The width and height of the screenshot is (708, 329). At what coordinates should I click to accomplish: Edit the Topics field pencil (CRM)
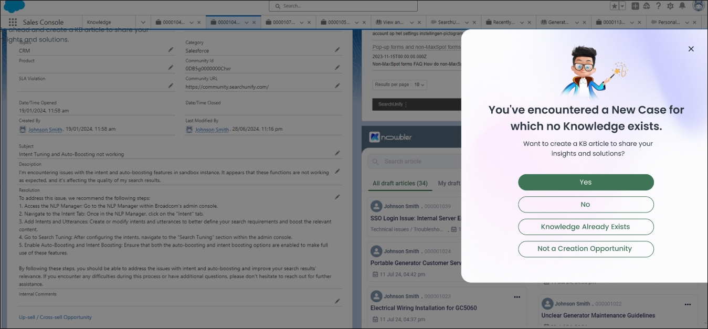[x=171, y=49]
